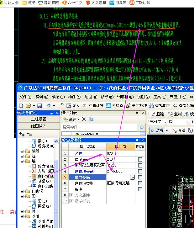Select 砌体墙(Q) in the tree
This screenshot has width=194, height=228.
click(x=43, y=176)
